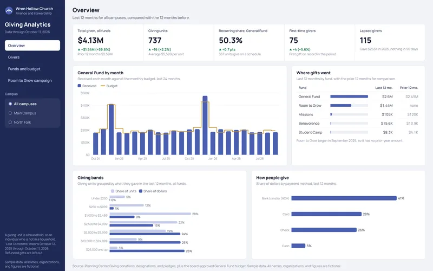This screenshot has height=271, width=433.
Task: Click the Cash 5% bar
Action: (298, 246)
